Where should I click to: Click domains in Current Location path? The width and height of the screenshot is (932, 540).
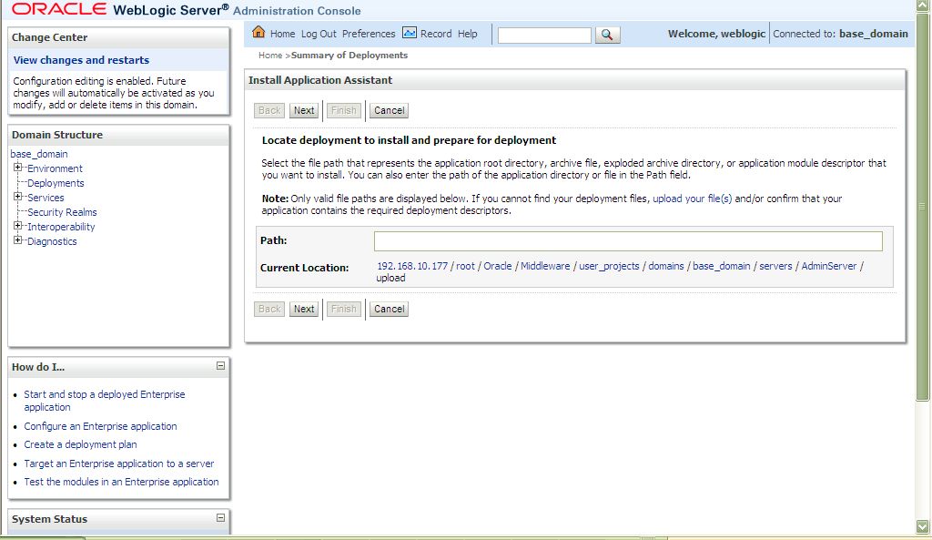(666, 267)
